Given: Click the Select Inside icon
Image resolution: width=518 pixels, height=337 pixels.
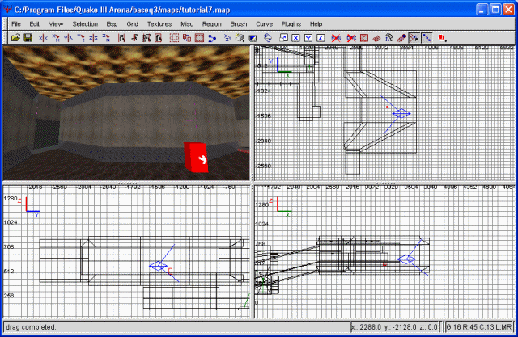Looking at the screenshot, I should pos(159,38).
